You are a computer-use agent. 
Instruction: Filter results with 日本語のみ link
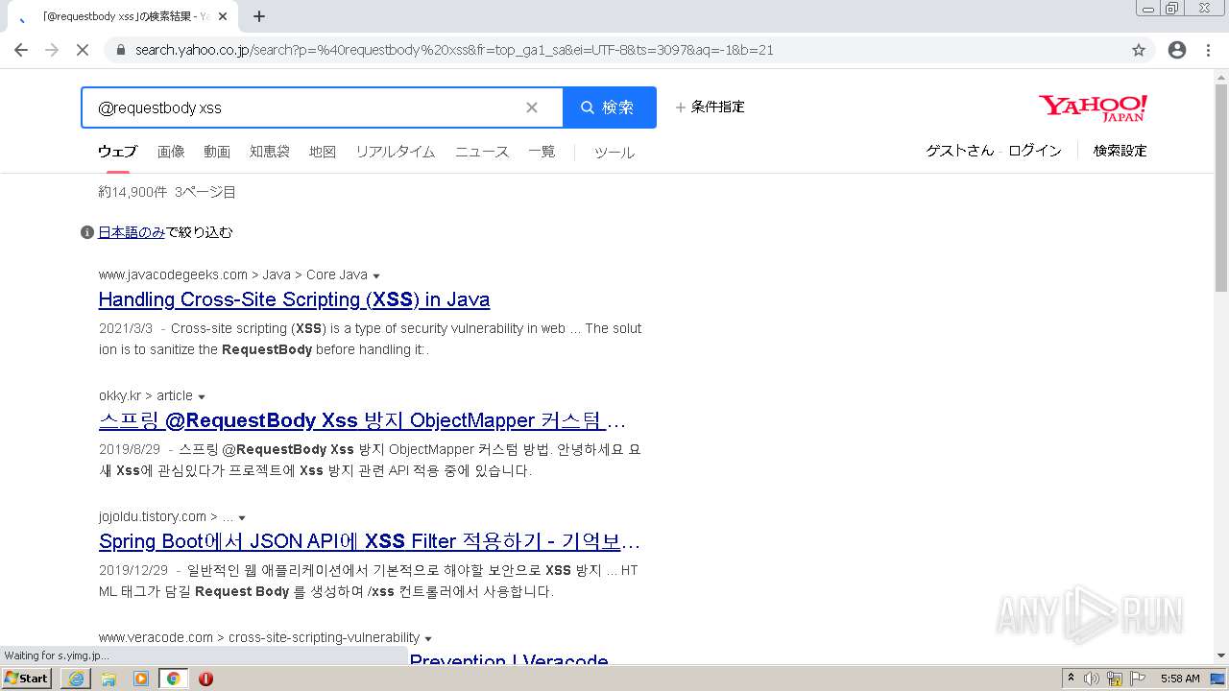click(x=132, y=232)
